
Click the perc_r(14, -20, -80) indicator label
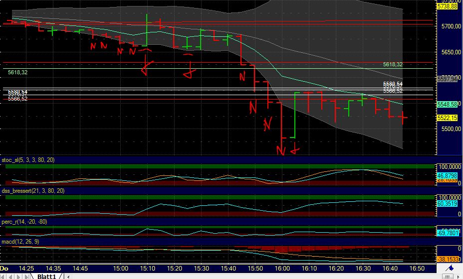tap(24, 221)
